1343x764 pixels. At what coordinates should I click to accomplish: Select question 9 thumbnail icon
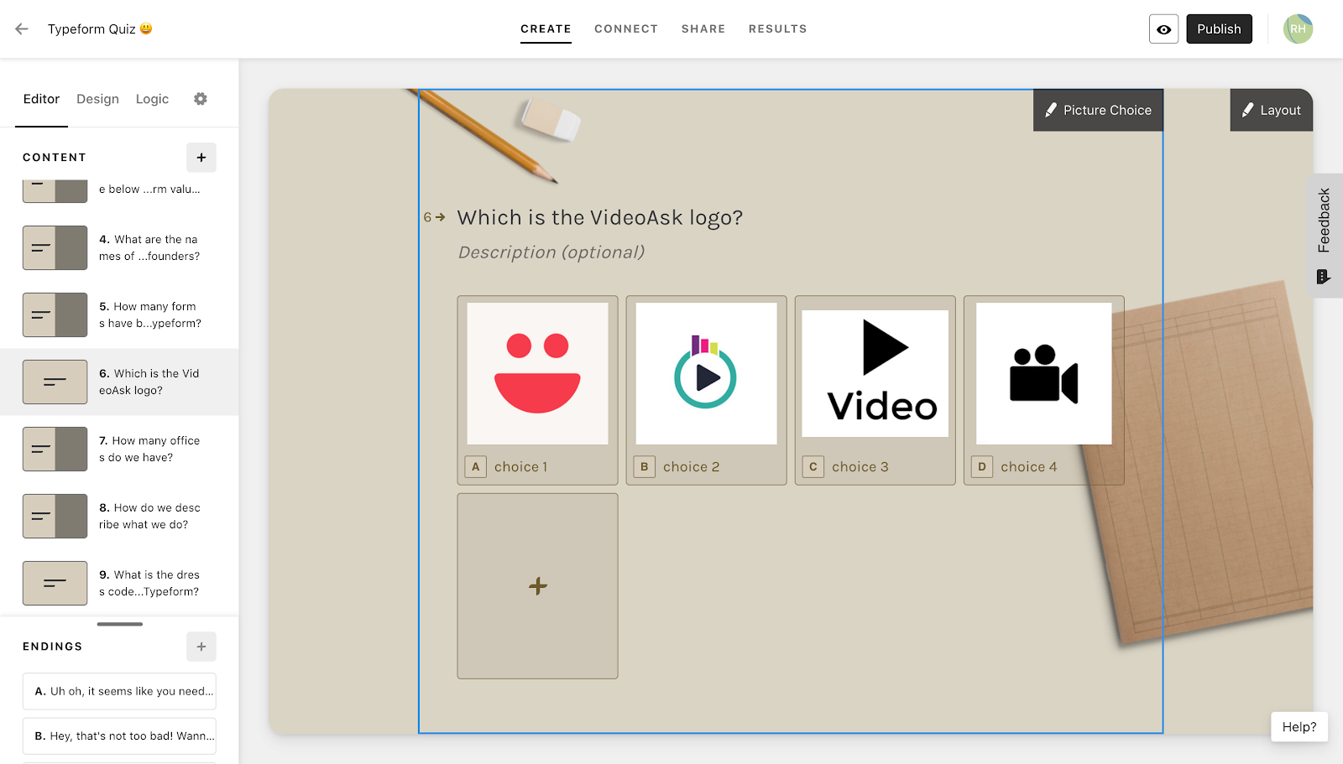pyautogui.click(x=55, y=583)
